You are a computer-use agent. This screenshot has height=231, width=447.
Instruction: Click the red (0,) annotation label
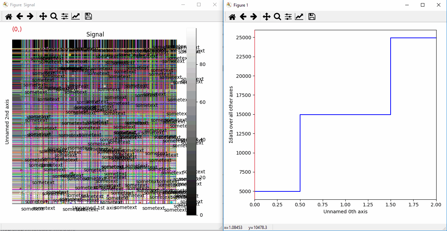(17, 29)
